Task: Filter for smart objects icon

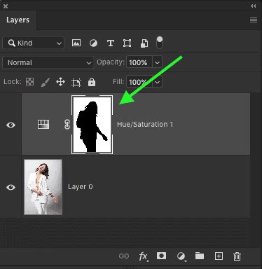Action: (144, 43)
